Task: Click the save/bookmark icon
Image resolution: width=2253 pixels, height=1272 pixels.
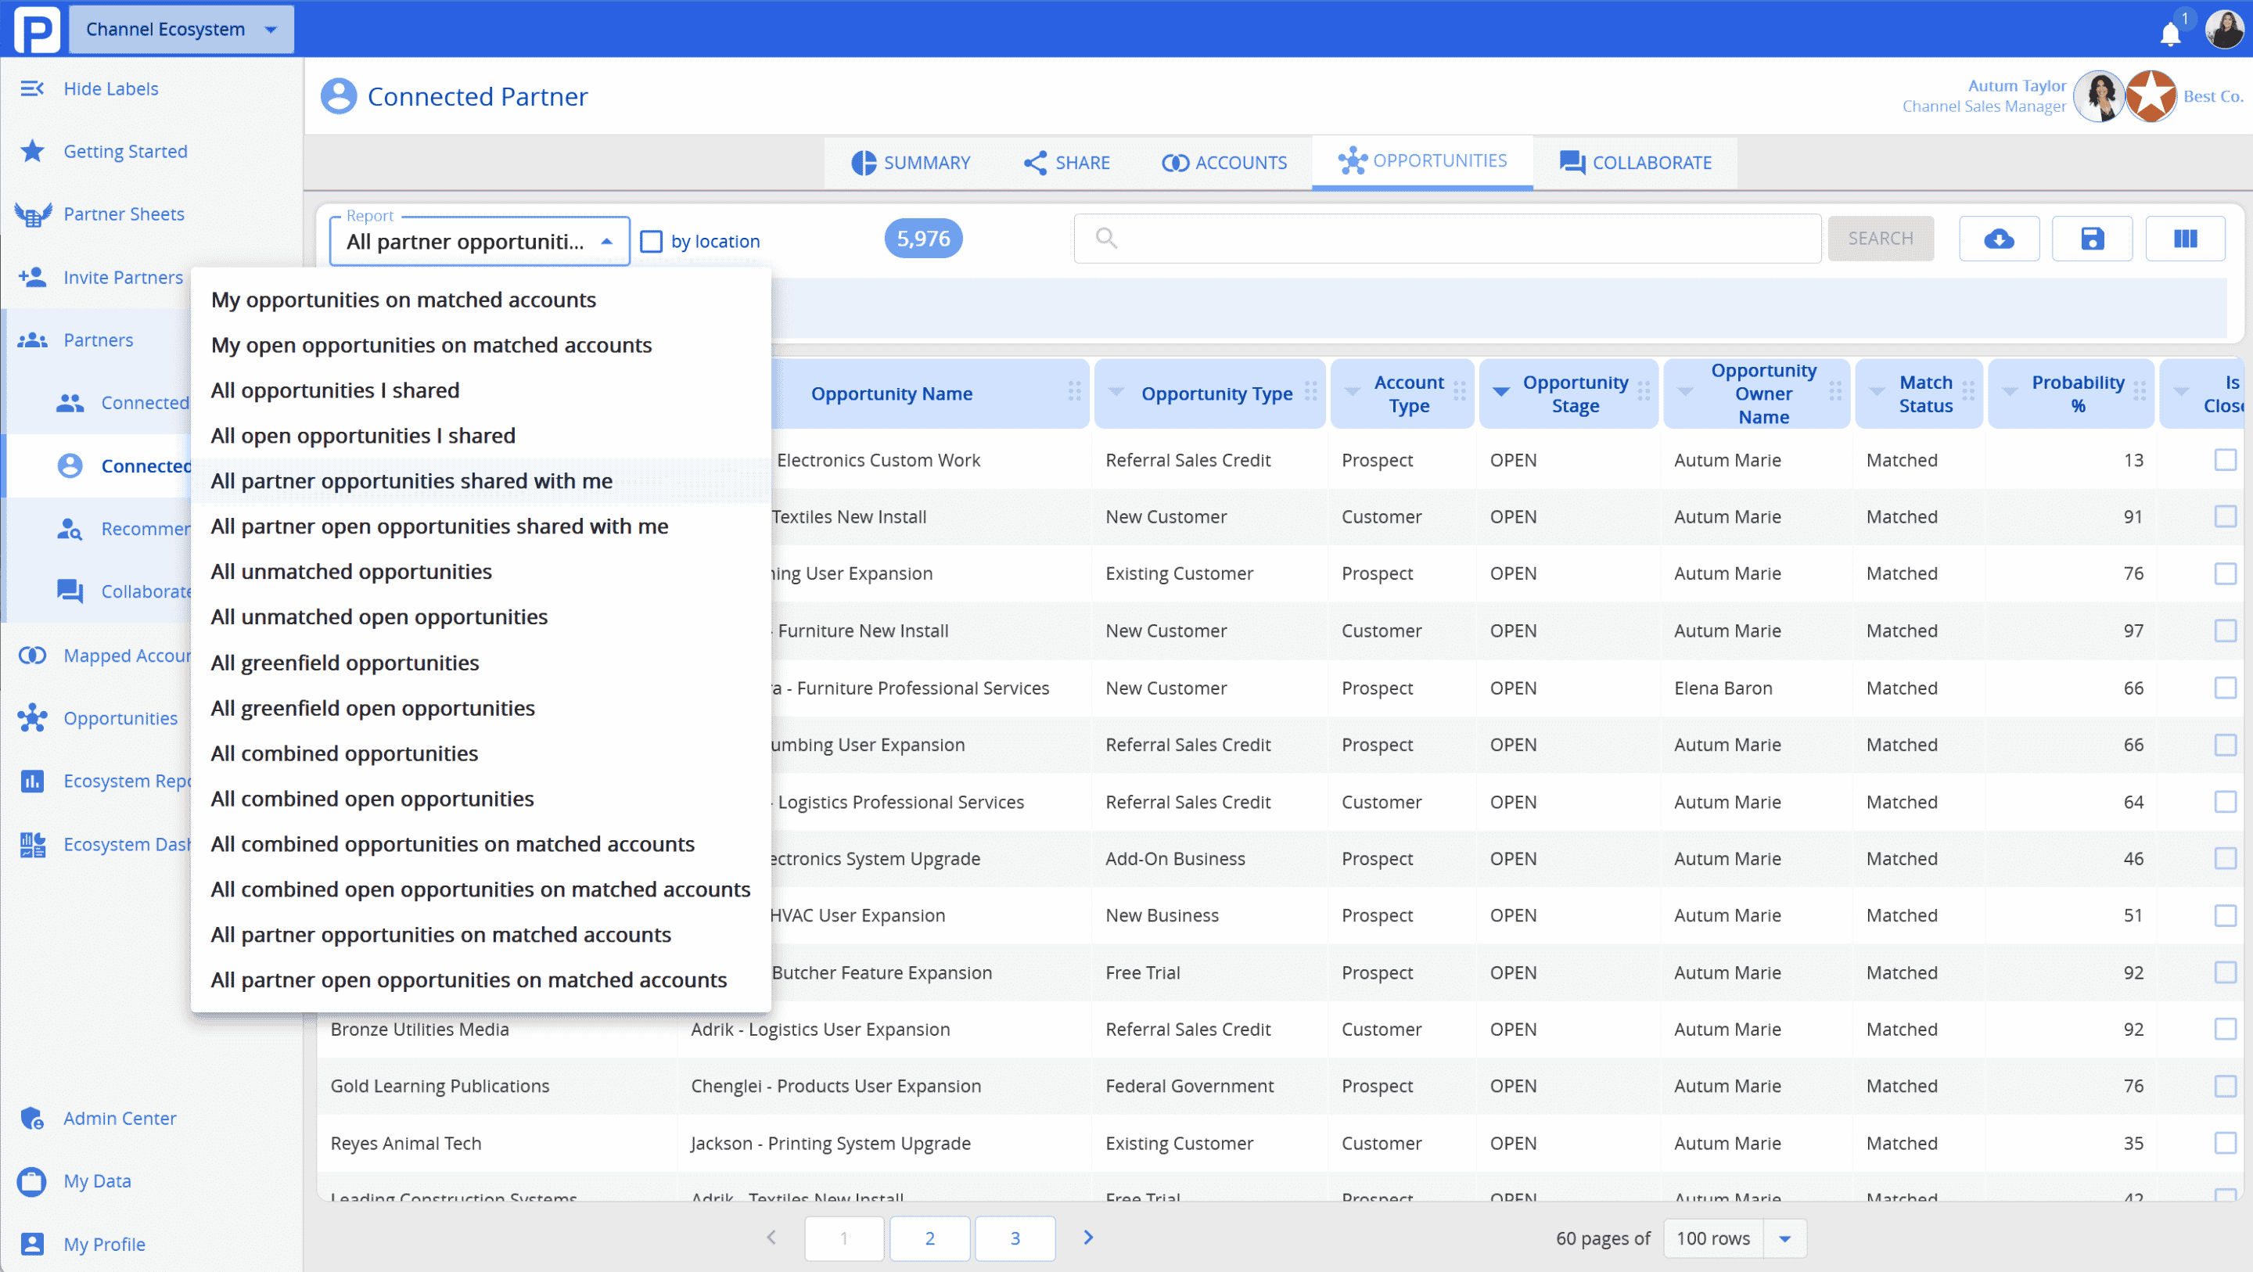Action: tap(2093, 240)
